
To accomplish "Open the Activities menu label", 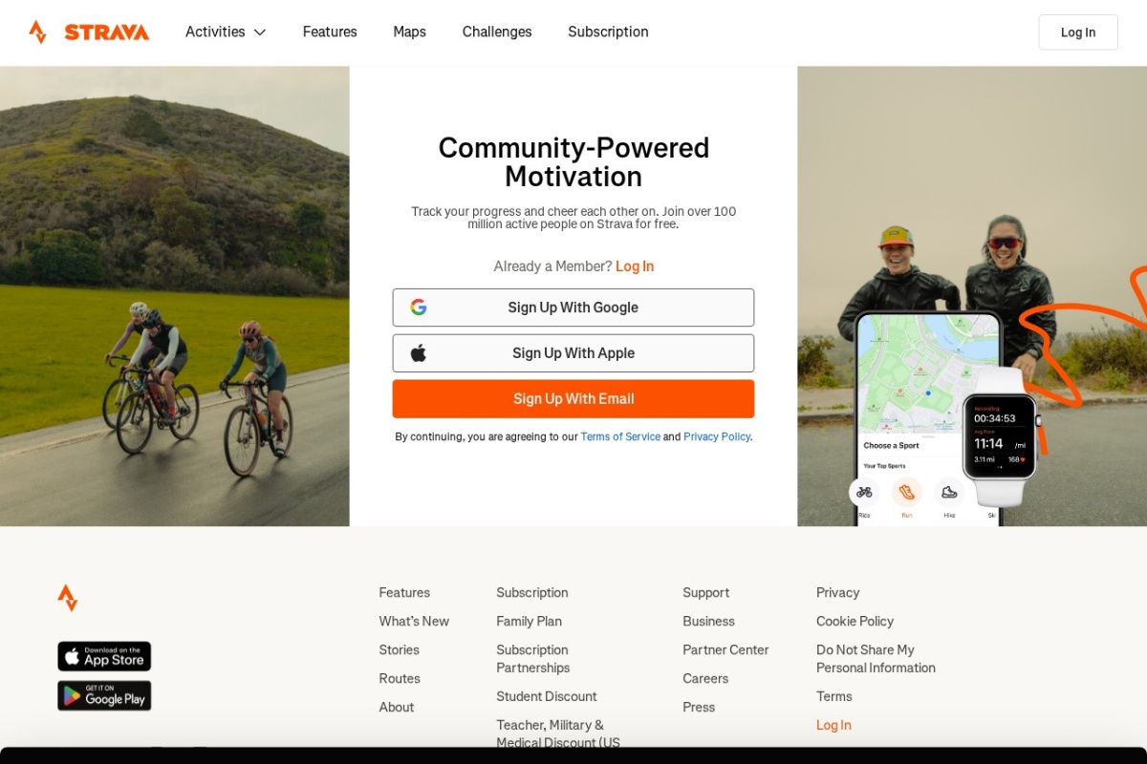I will click(215, 32).
